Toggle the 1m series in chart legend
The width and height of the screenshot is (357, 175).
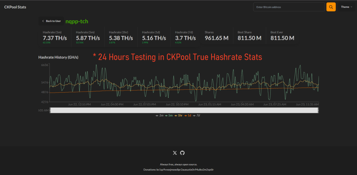point(159,115)
